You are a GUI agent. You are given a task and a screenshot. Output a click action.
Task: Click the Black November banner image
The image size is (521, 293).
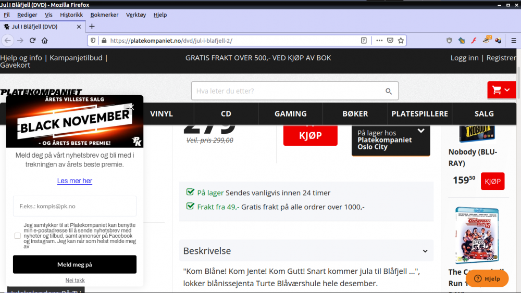click(75, 121)
